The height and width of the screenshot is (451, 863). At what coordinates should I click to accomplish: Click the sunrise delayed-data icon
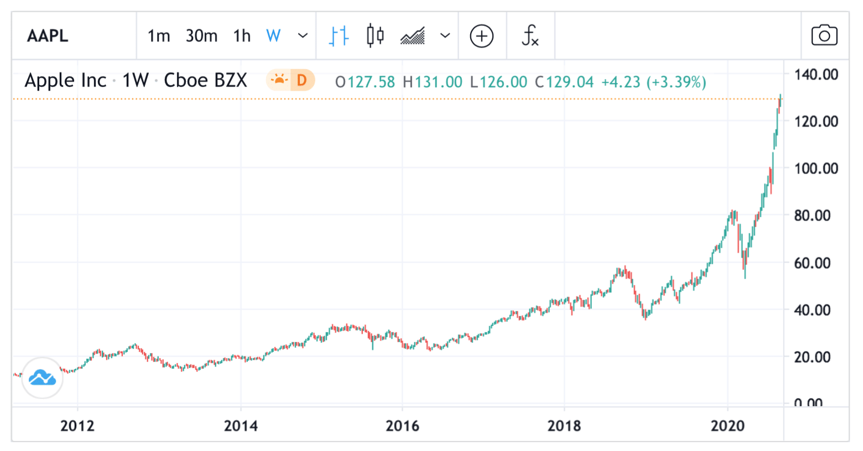tap(279, 80)
